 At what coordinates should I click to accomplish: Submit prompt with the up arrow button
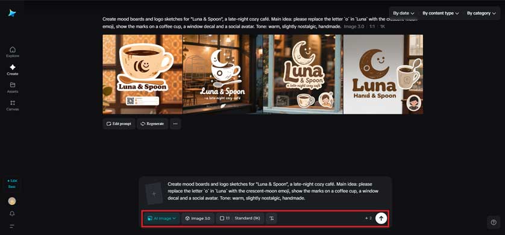pos(381,218)
